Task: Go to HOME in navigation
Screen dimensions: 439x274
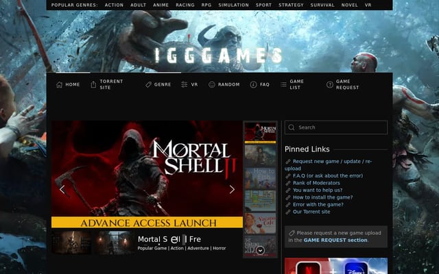Action: 73,84
